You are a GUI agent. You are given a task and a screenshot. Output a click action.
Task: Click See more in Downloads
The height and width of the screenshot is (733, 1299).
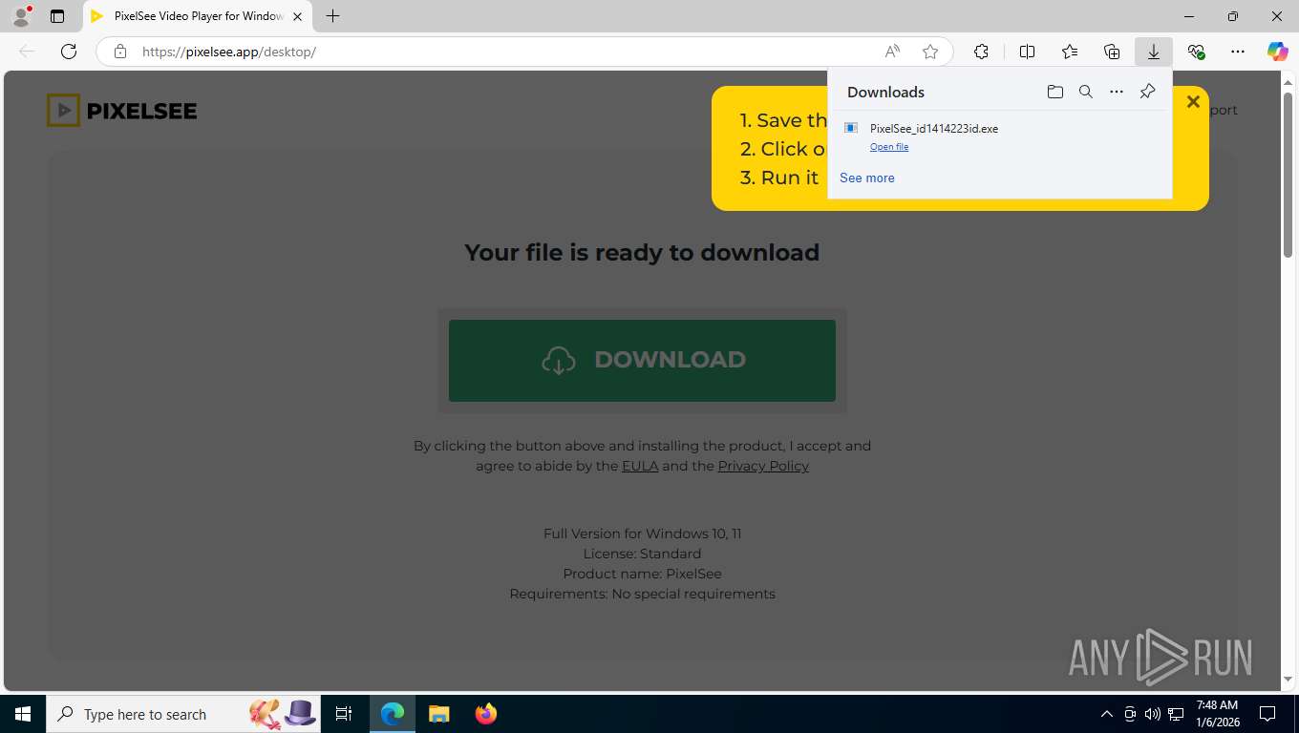(x=867, y=178)
